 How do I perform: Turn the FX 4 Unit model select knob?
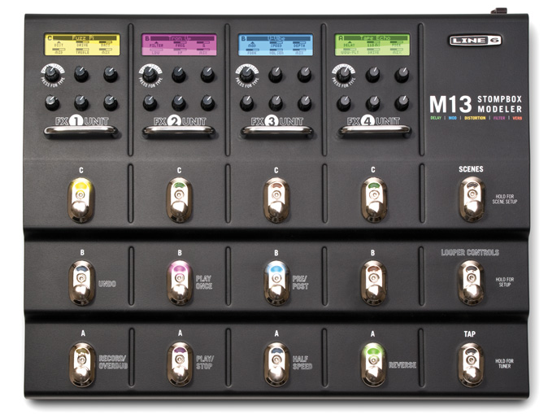pos(344,75)
